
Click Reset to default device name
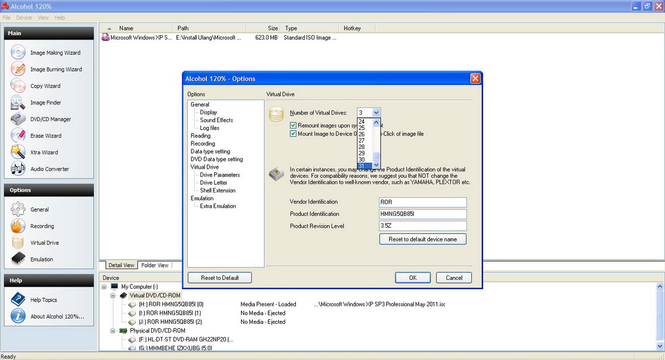[422, 239]
